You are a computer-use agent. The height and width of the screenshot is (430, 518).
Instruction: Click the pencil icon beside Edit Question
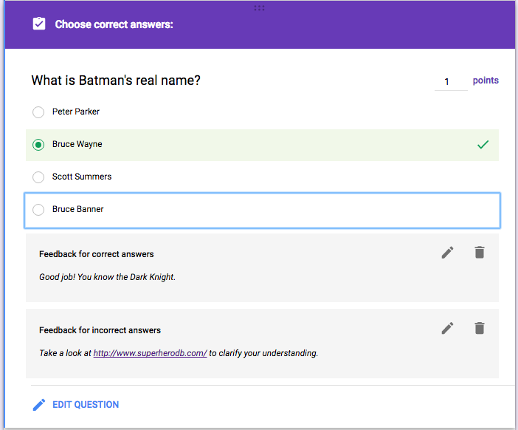click(39, 405)
